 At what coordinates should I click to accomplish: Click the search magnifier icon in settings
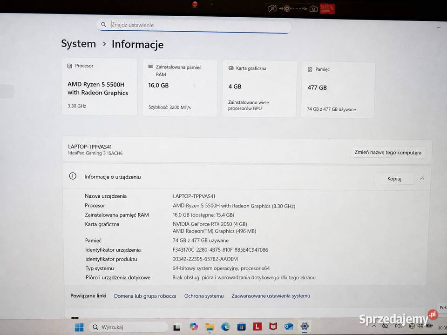click(103, 25)
